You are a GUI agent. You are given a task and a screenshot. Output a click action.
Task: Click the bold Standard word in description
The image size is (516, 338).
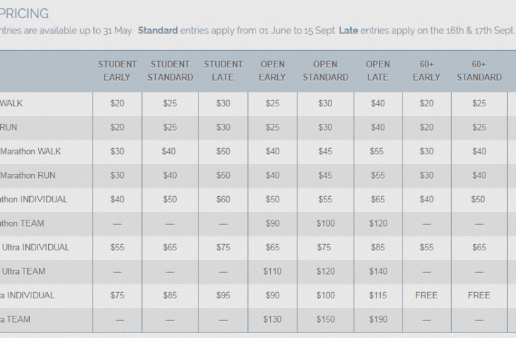click(158, 31)
